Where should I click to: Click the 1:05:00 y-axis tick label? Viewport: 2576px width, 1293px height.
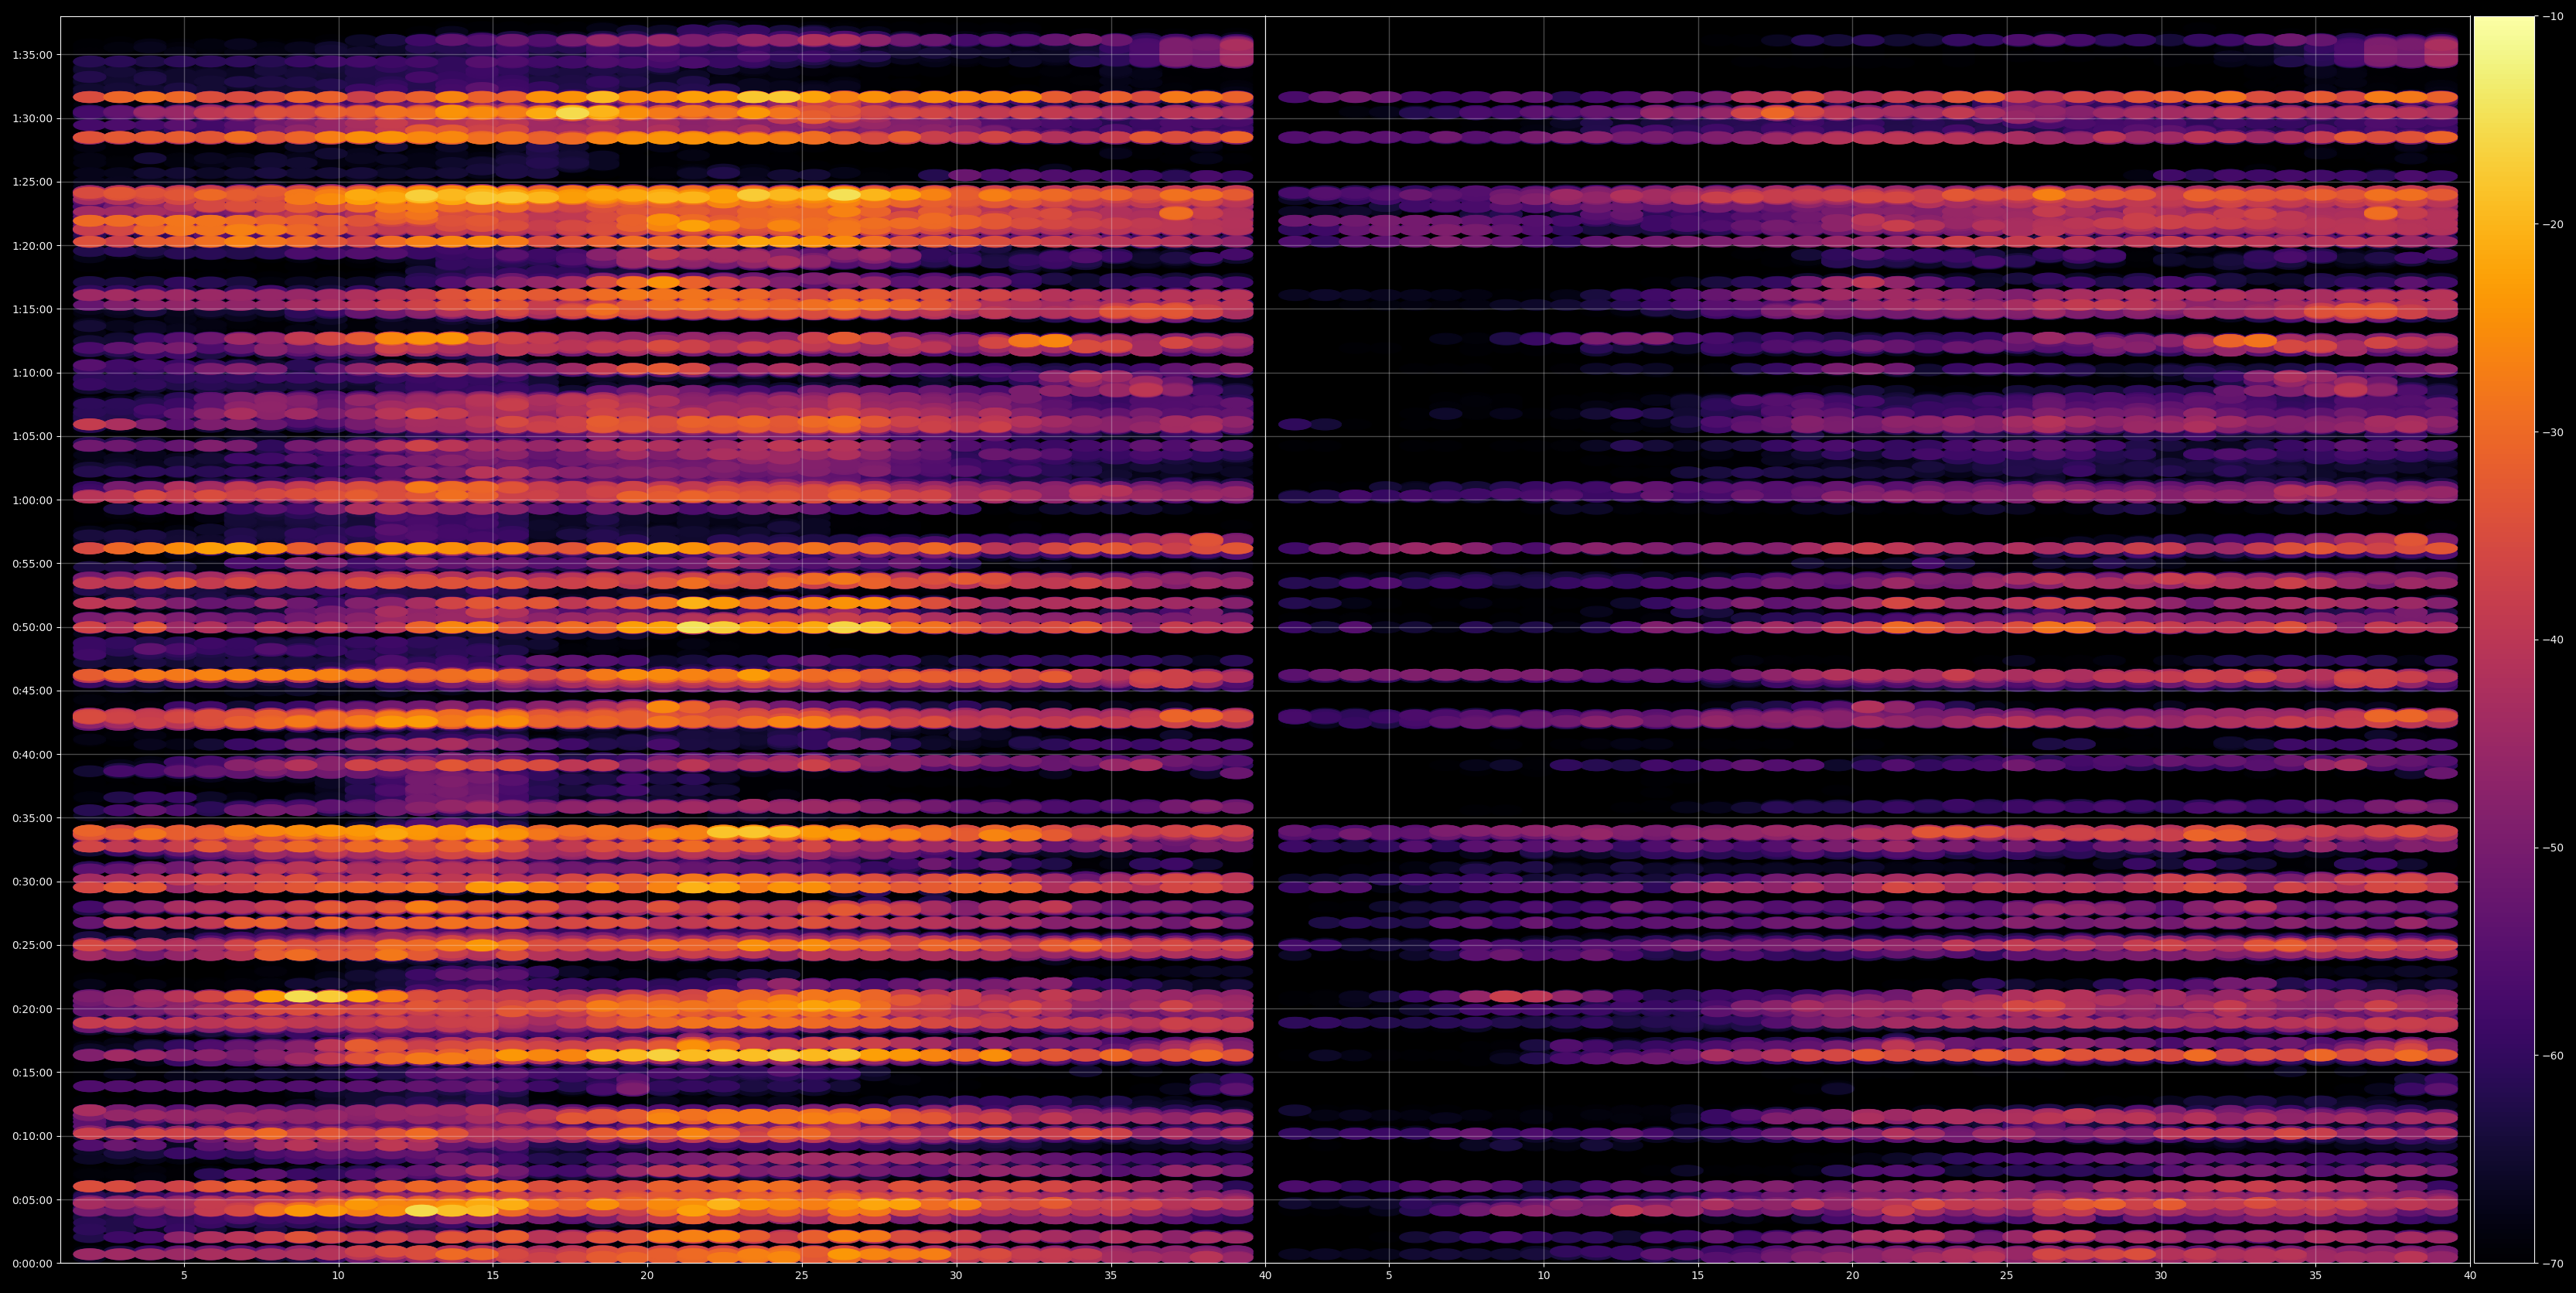pos(32,436)
